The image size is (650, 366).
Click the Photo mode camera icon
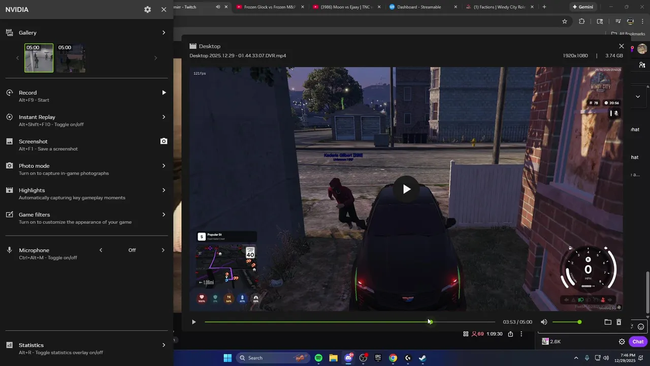click(x=9, y=166)
